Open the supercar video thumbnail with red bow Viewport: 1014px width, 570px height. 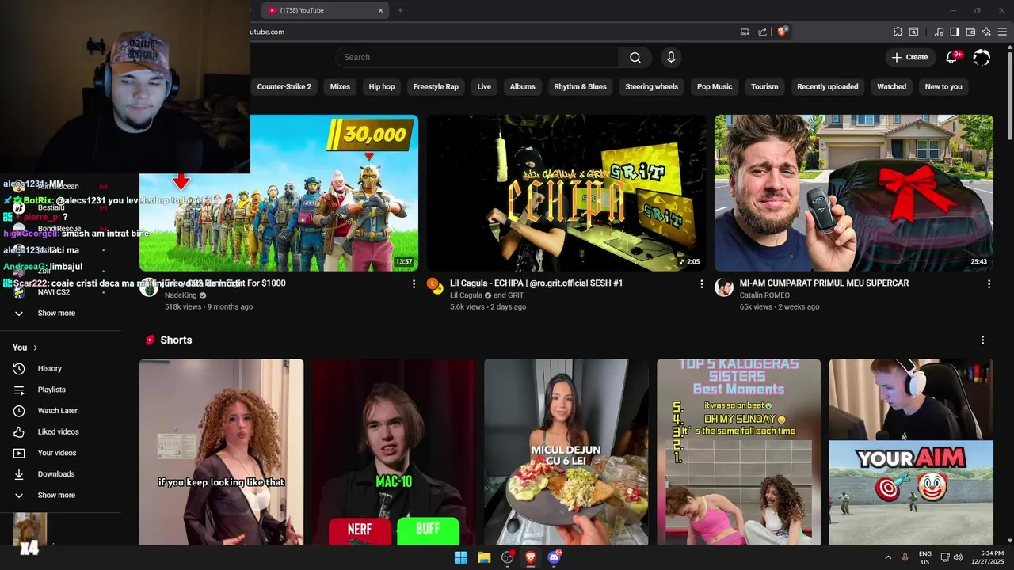(x=854, y=193)
